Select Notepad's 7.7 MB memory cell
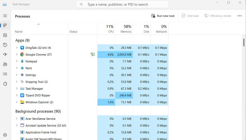The image size is (246, 140). coord(124,61)
